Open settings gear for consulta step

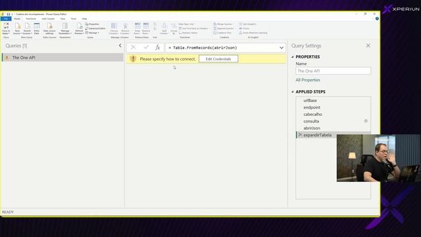(366, 121)
